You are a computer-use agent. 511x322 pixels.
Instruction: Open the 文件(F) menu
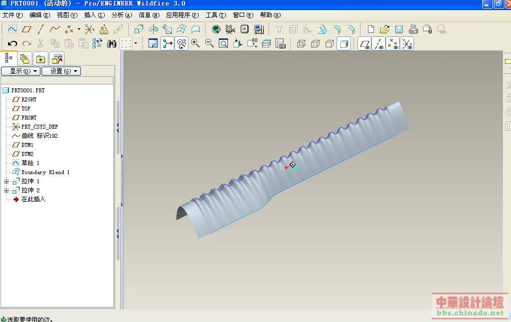tap(13, 15)
